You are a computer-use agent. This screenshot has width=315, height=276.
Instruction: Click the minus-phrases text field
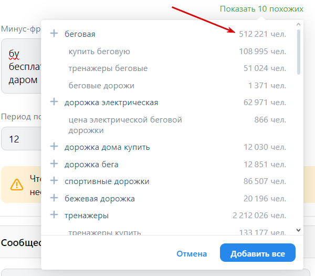[x=21, y=67]
